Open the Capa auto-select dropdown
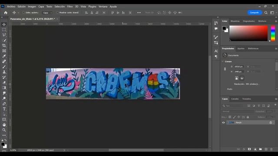The image size is (278, 156). [47, 13]
